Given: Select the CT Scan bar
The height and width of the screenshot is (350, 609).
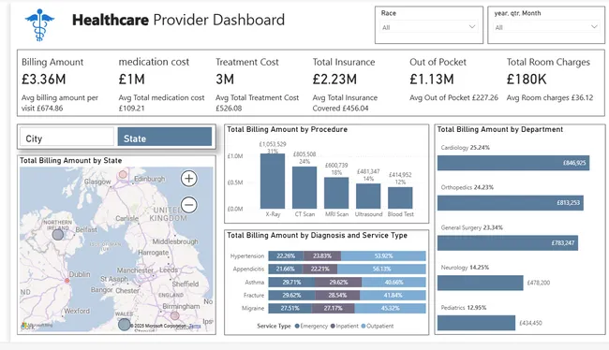Looking at the screenshot, I should pyautogui.click(x=304, y=187).
